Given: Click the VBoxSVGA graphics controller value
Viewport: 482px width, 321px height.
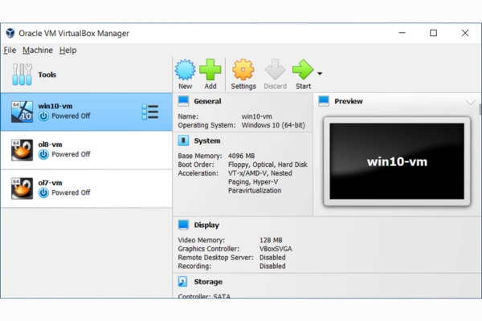Looking at the screenshot, I should coord(276,249).
